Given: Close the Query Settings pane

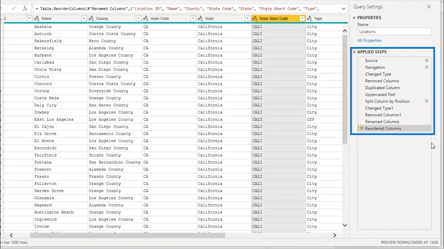Looking at the screenshot, I should pos(428,7).
